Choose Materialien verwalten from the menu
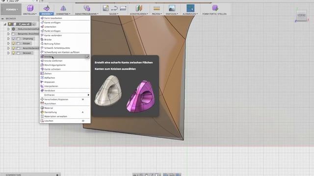 coord(65,116)
